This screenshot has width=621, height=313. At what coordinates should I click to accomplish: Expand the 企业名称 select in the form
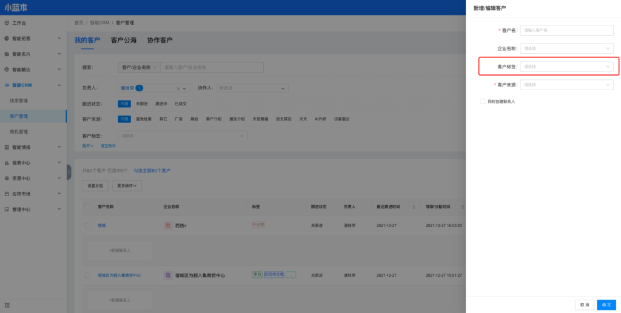tap(566, 48)
